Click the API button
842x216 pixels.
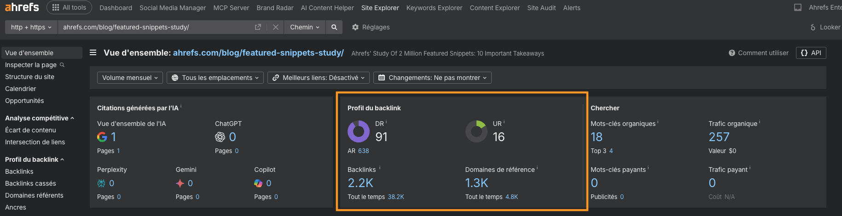pos(811,53)
